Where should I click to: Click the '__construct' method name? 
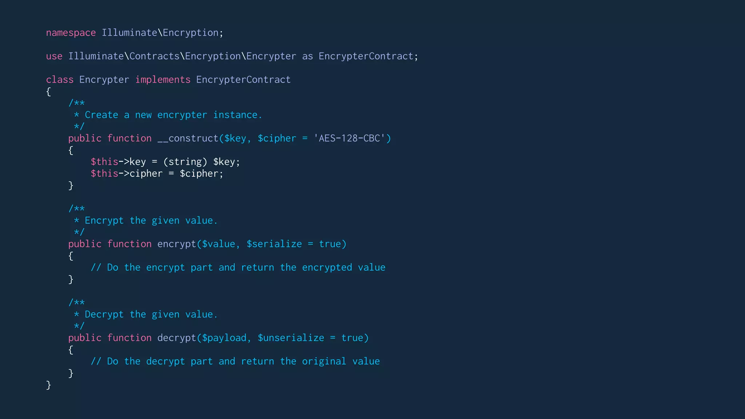(188, 139)
